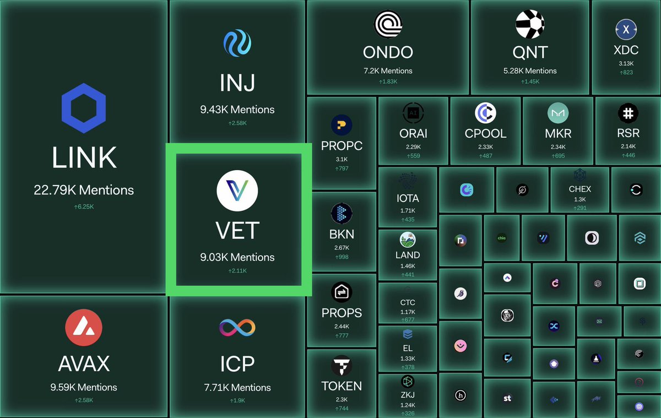661x418 pixels.
Task: Select the ORAI AI logo
Action: pos(413,113)
